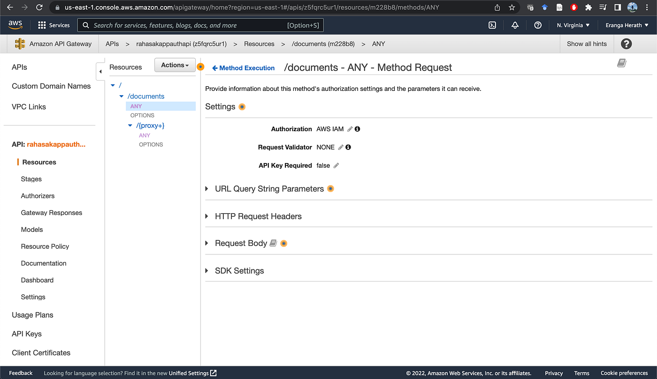Screen dimensions: 657x379
Task: Open the Unified Settings link
Action: 192,373
